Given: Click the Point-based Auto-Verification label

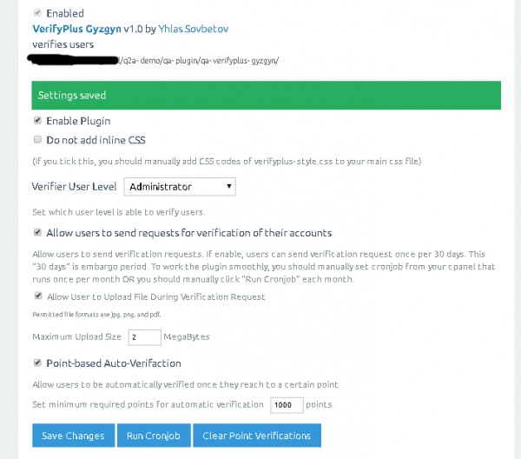Looking at the screenshot, I should tap(113, 363).
